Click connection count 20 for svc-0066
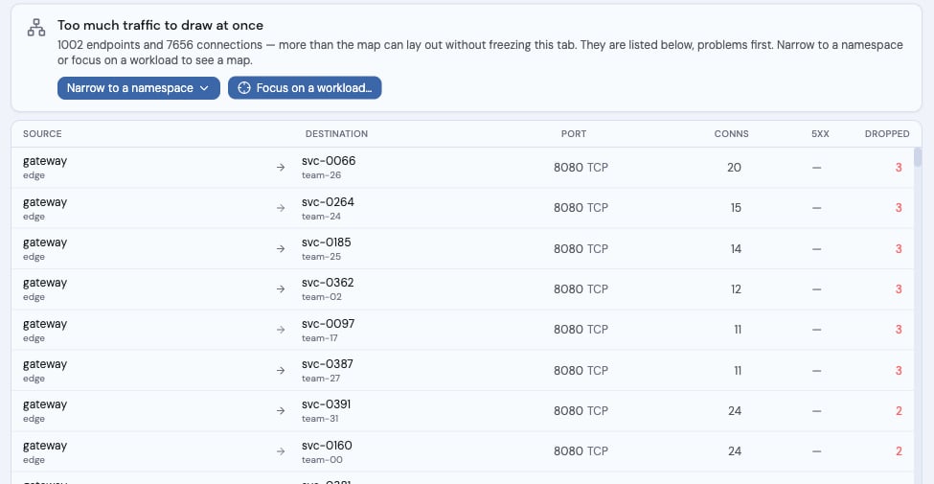This screenshot has width=934, height=484. tap(734, 168)
